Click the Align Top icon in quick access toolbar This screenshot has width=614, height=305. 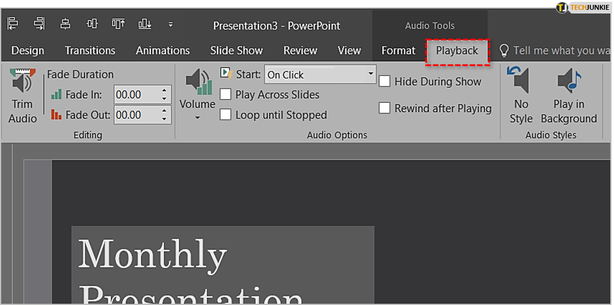pyautogui.click(x=118, y=24)
